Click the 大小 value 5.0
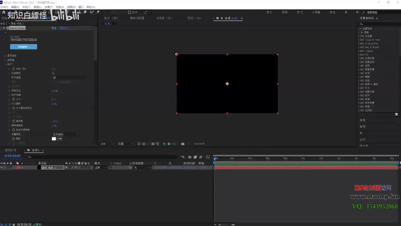401x226 pixels. tap(54, 100)
